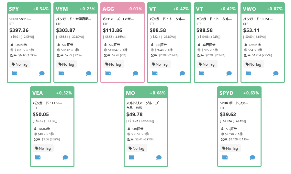Open the comment bubble on MO card
291x174 pixels.
click(x=159, y=157)
